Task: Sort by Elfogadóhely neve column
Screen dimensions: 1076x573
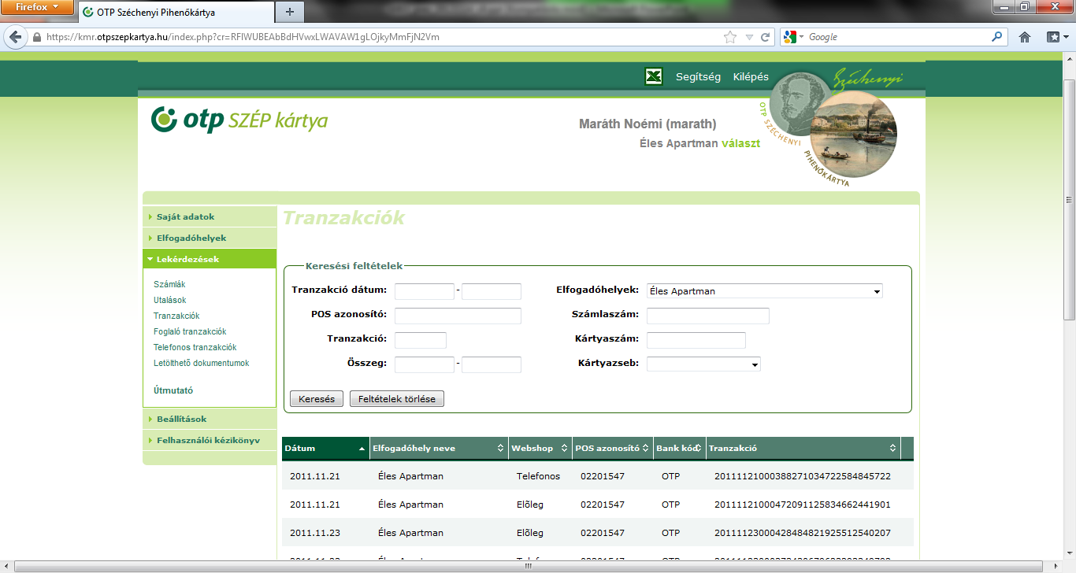Action: (x=439, y=448)
